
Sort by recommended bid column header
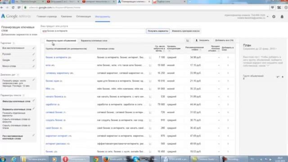click(x=194, y=49)
